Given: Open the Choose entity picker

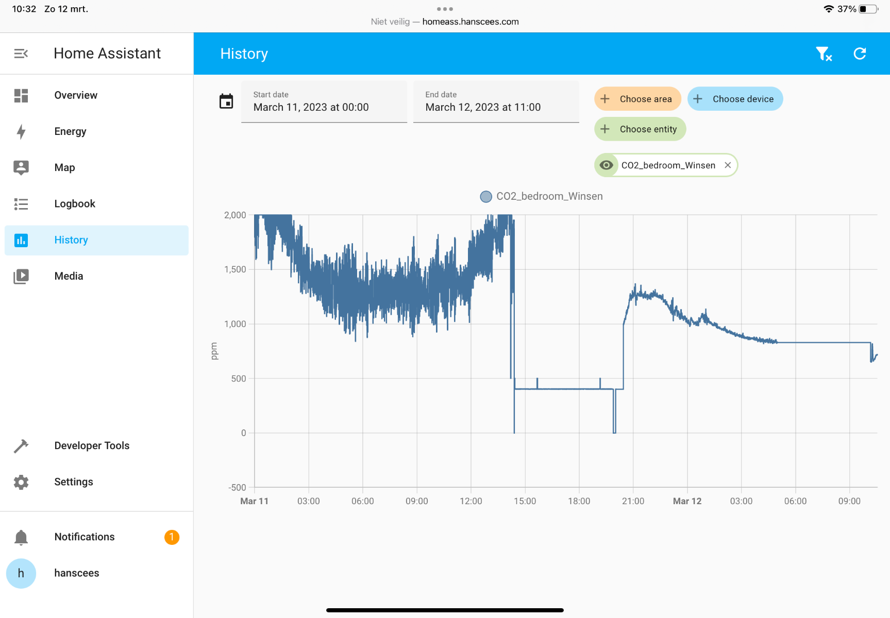Looking at the screenshot, I should (x=640, y=129).
